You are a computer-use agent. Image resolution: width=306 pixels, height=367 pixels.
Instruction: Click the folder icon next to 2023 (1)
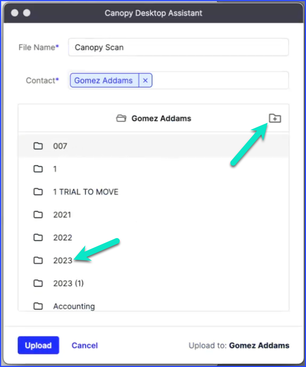pyautogui.click(x=38, y=283)
